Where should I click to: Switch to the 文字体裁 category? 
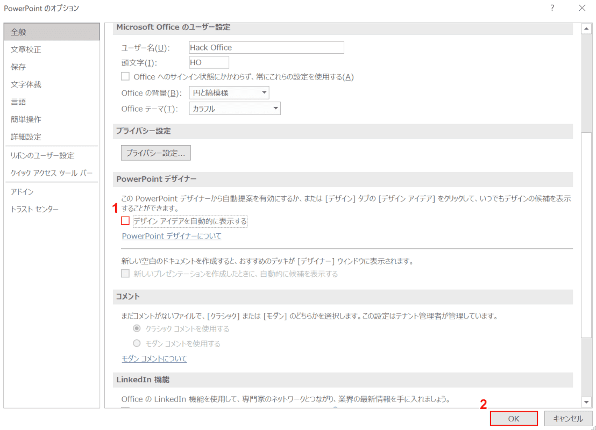tap(52, 84)
